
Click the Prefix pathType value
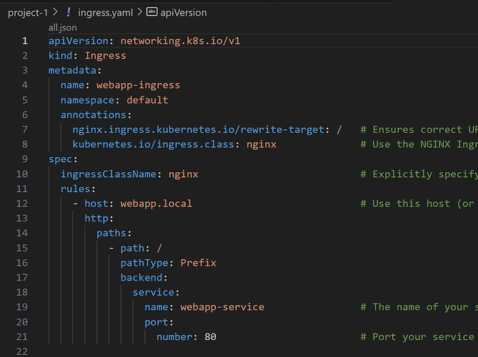click(x=198, y=262)
